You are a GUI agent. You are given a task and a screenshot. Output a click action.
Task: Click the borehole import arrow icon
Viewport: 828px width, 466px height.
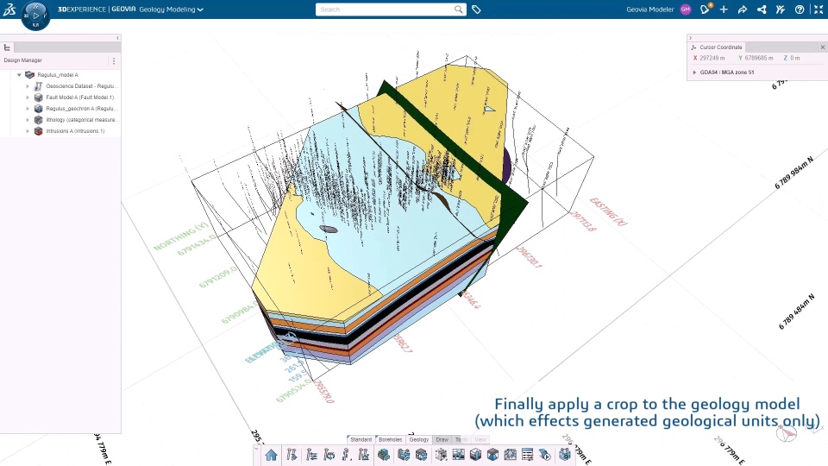pos(292,455)
